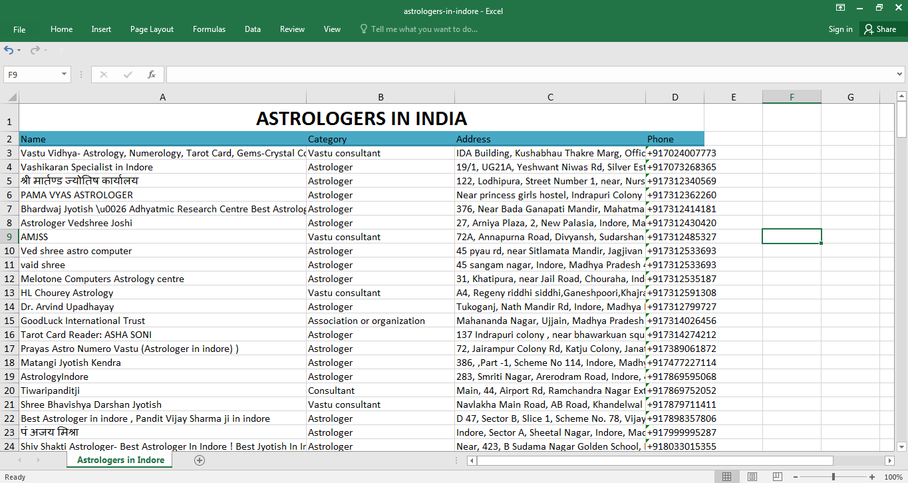Click the Tell me what you want field
Screen dimensions: 908x483
[424, 29]
